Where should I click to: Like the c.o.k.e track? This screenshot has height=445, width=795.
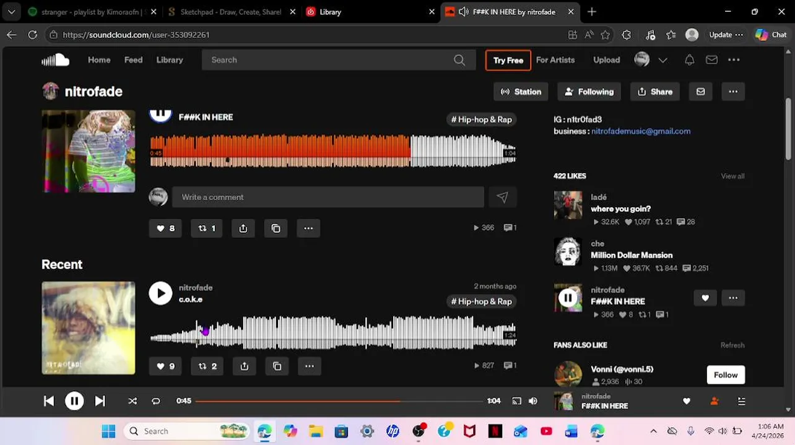point(165,366)
